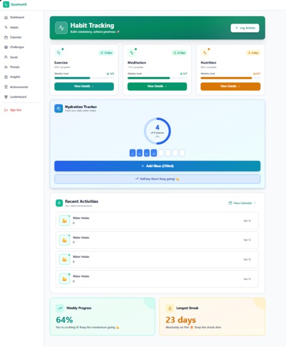Click second Water Intake activity icon
The image size is (286, 347).
pos(65,240)
